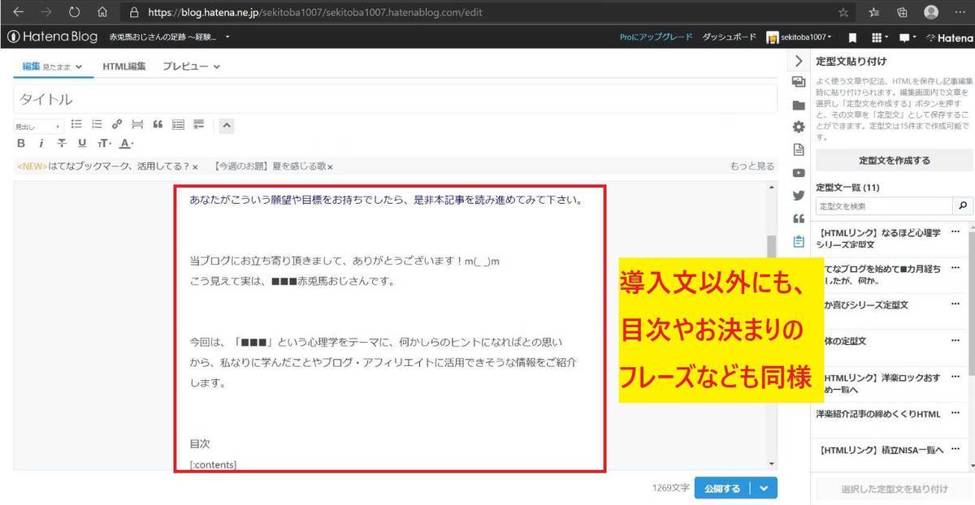Viewport: 975px width, 505px height.
Task: Open the category folder sidebar panel
Action: tap(798, 105)
